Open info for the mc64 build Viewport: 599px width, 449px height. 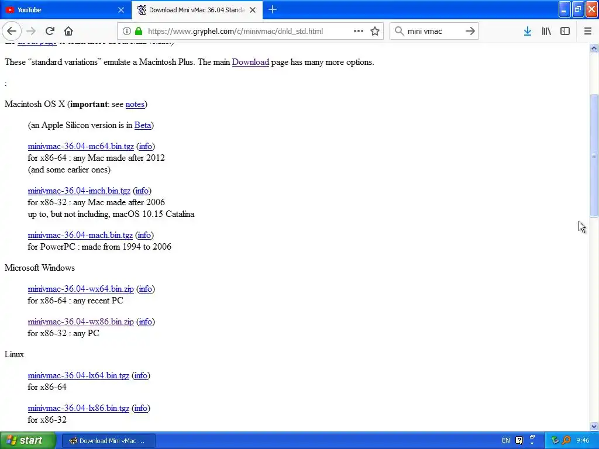[145, 146]
